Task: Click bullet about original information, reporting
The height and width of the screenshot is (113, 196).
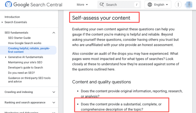Action: click(x=132, y=93)
